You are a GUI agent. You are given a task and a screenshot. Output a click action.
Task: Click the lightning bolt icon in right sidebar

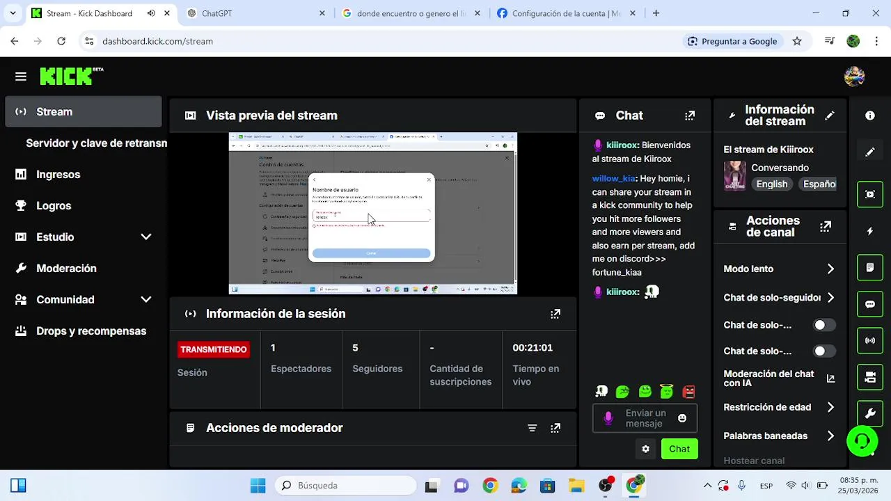click(x=870, y=231)
